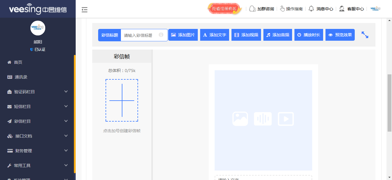The height and width of the screenshot is (180, 392).
Task: Click 添加文字 add text button
Action: click(215, 35)
